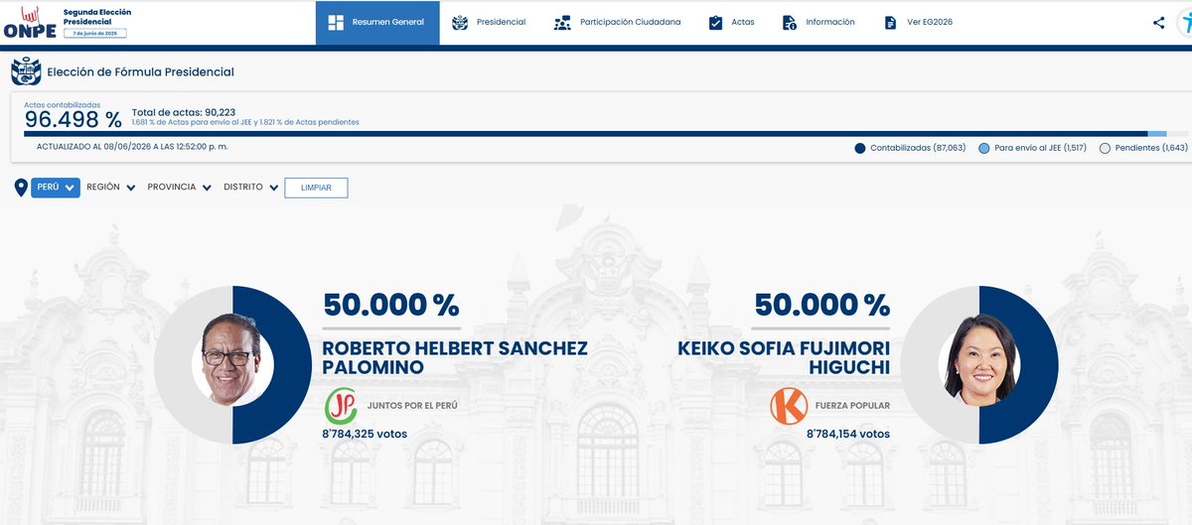This screenshot has width=1192, height=525.
Task: Expand the PERÚ dropdown
Action: [x=56, y=188]
